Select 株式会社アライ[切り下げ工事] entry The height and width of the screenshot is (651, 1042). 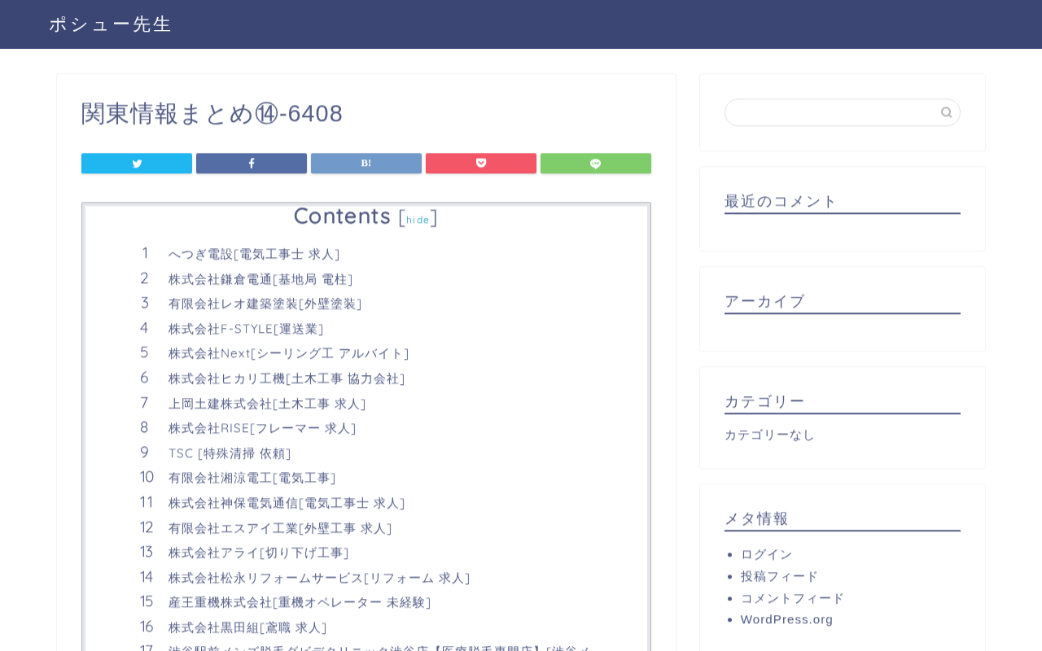coord(259,553)
